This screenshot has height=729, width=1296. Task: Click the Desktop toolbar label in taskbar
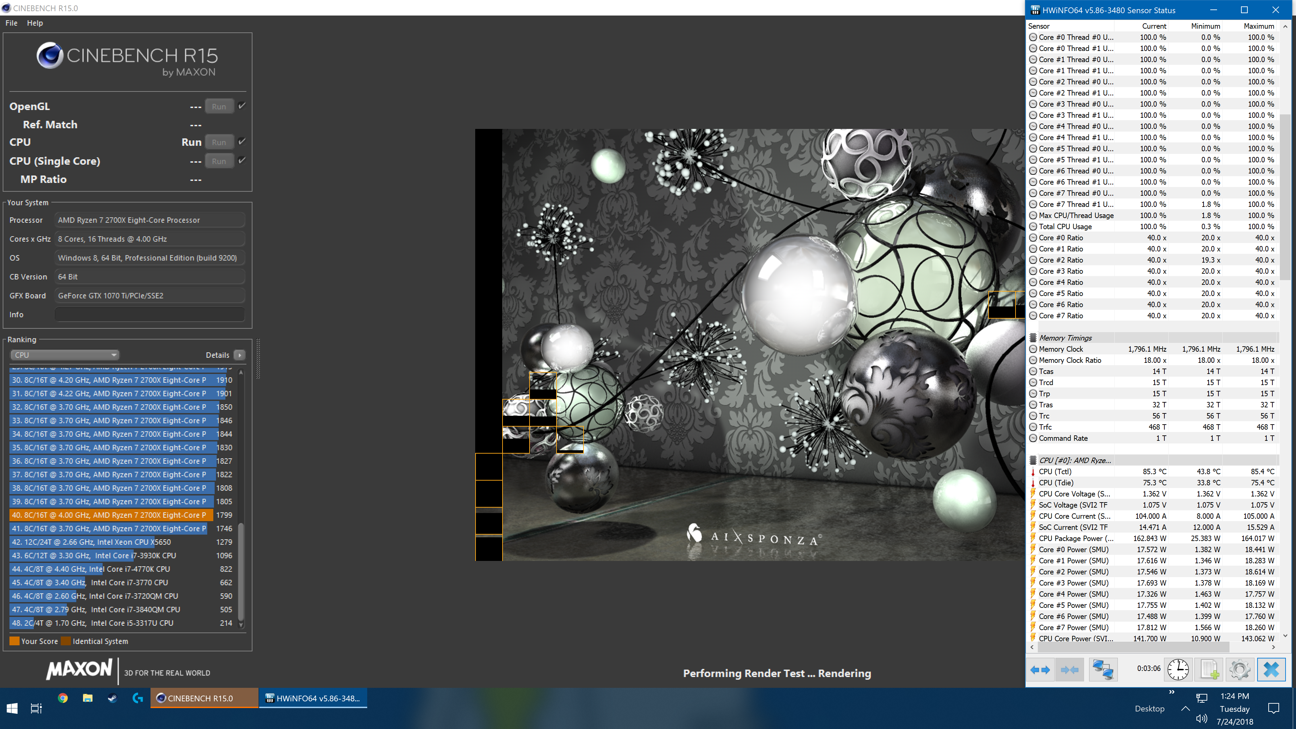point(1149,708)
